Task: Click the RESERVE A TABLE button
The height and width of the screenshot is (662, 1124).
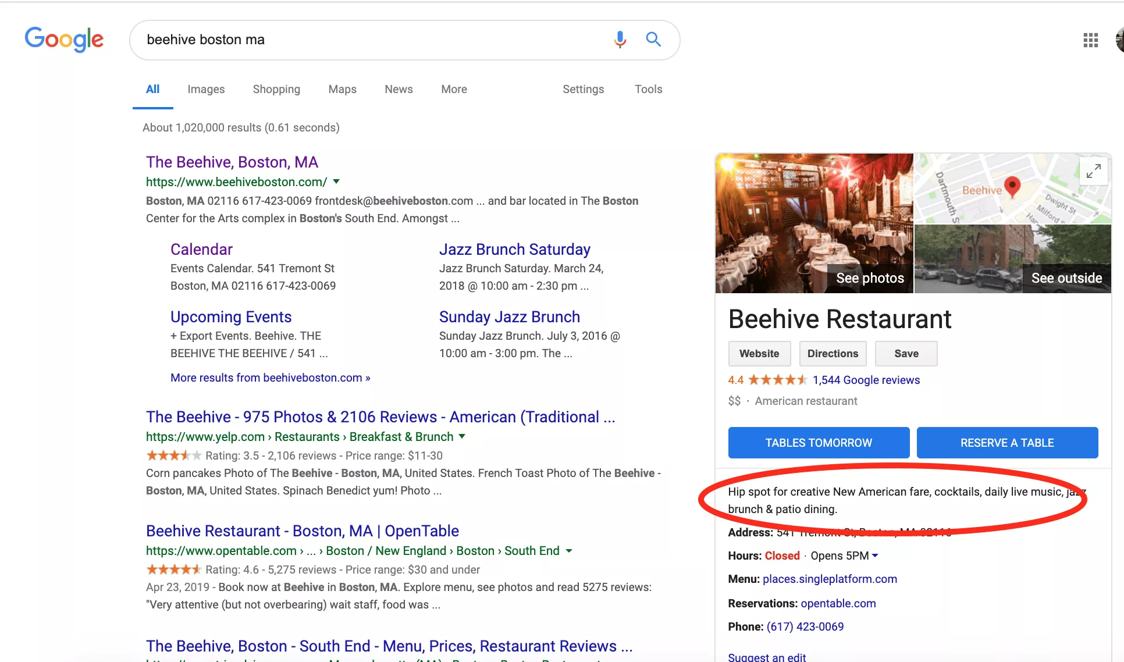Action: pyautogui.click(x=1007, y=443)
